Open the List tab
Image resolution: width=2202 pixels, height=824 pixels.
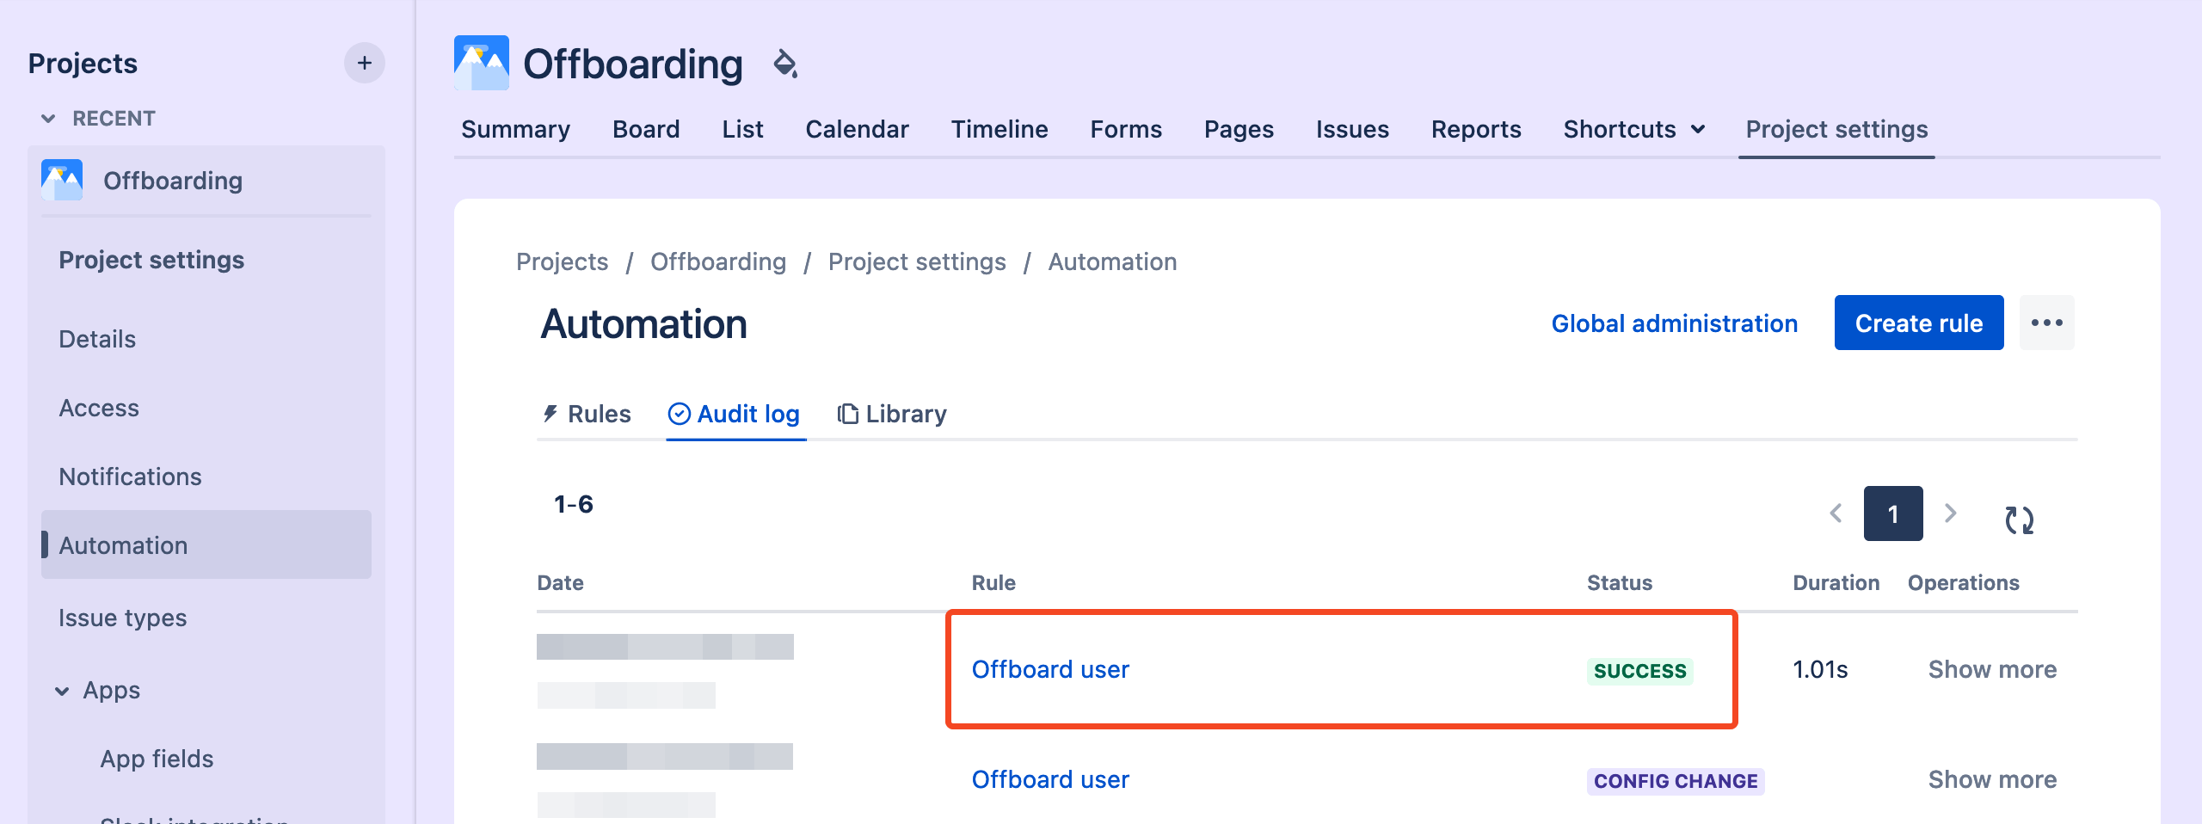click(x=742, y=129)
